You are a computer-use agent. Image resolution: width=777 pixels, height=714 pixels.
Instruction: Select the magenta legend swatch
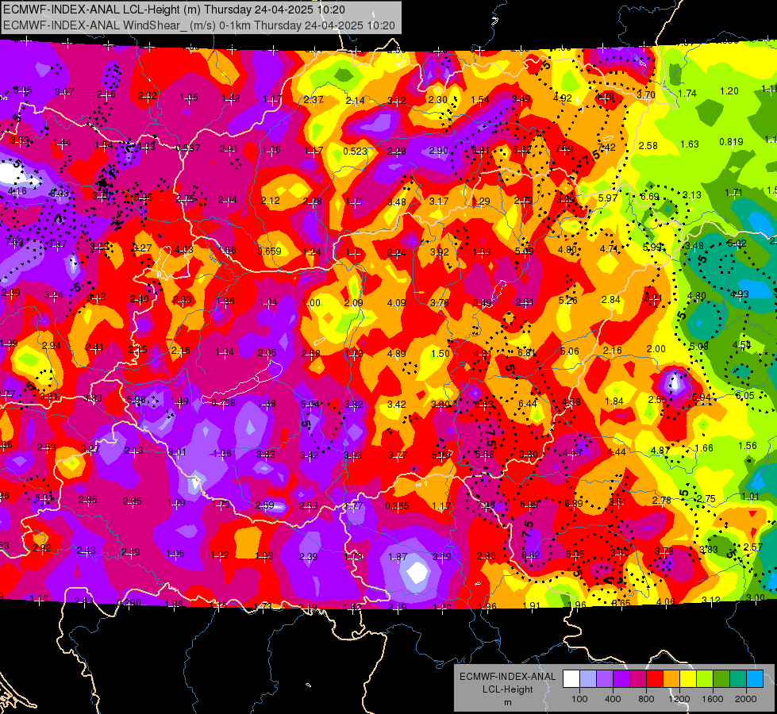(x=638, y=678)
